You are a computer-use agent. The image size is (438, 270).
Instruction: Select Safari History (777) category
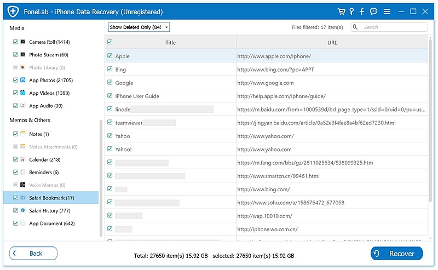pyautogui.click(x=50, y=210)
